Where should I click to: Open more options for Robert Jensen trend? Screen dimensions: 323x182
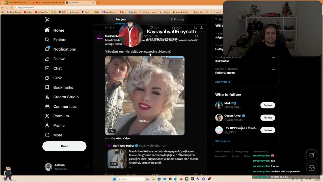pos(273,69)
